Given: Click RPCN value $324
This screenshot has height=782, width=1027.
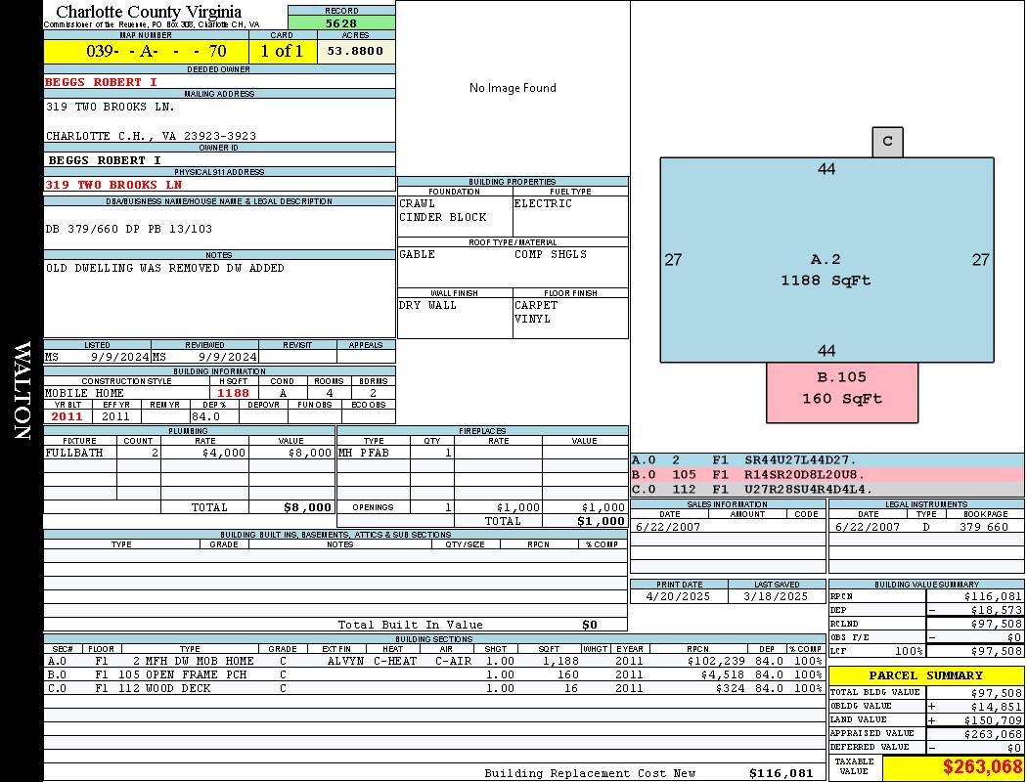Looking at the screenshot, I should (731, 688).
